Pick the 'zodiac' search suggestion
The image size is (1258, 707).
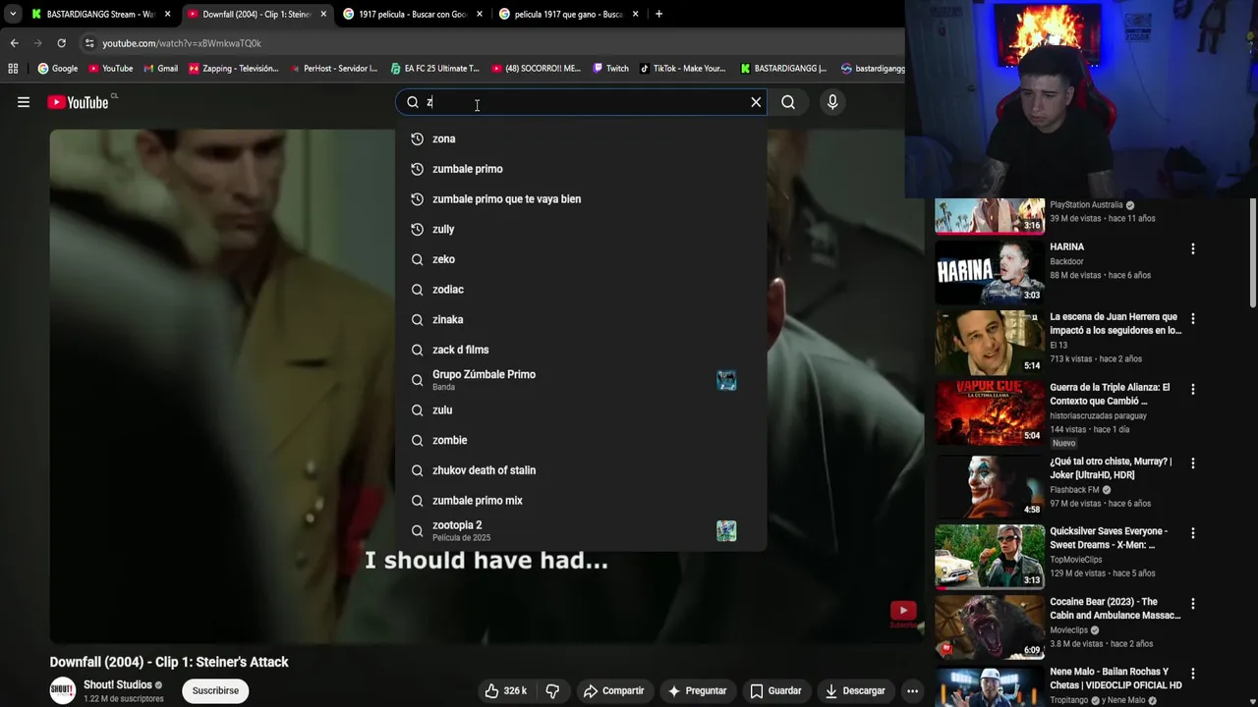(x=581, y=290)
